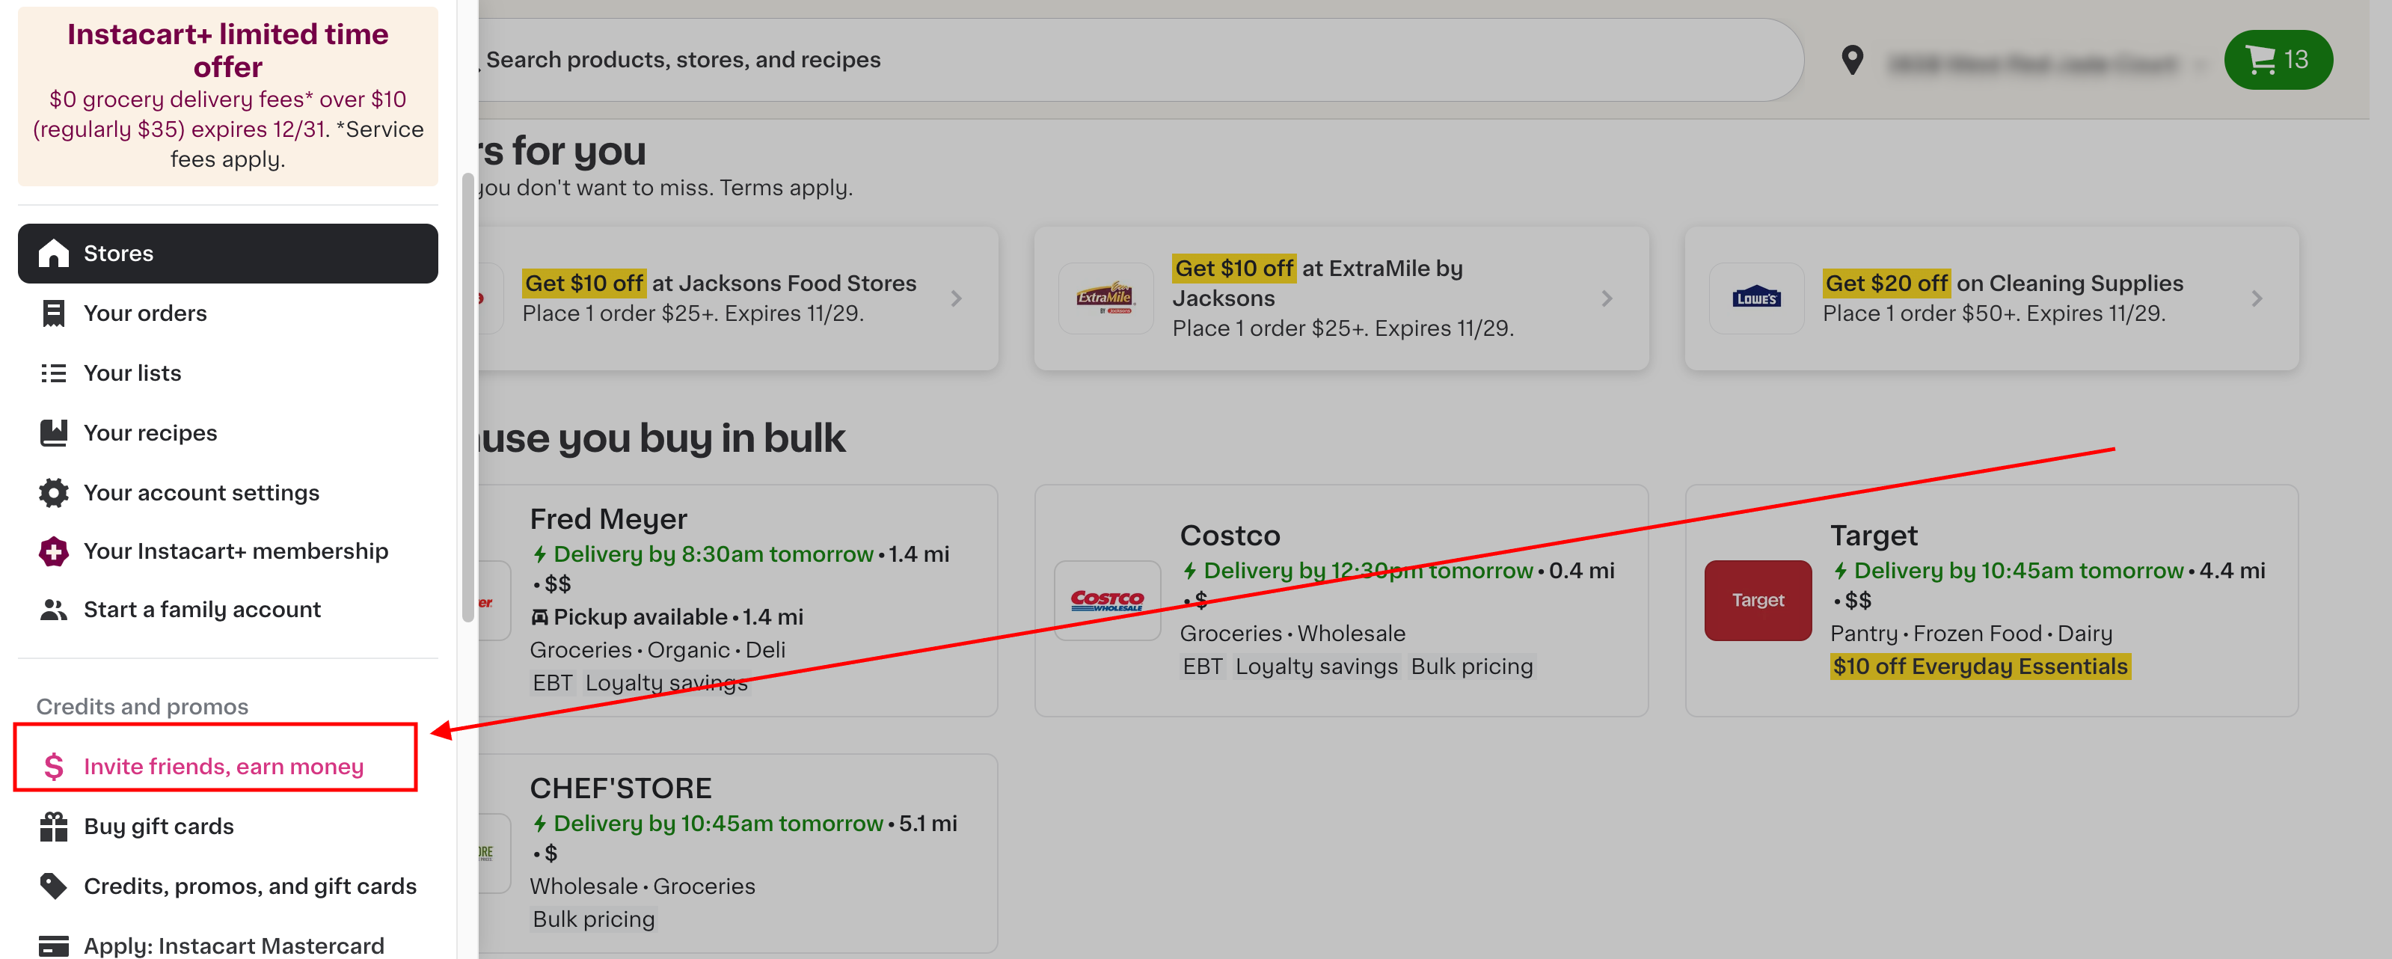Click the family account people icon

(53, 610)
